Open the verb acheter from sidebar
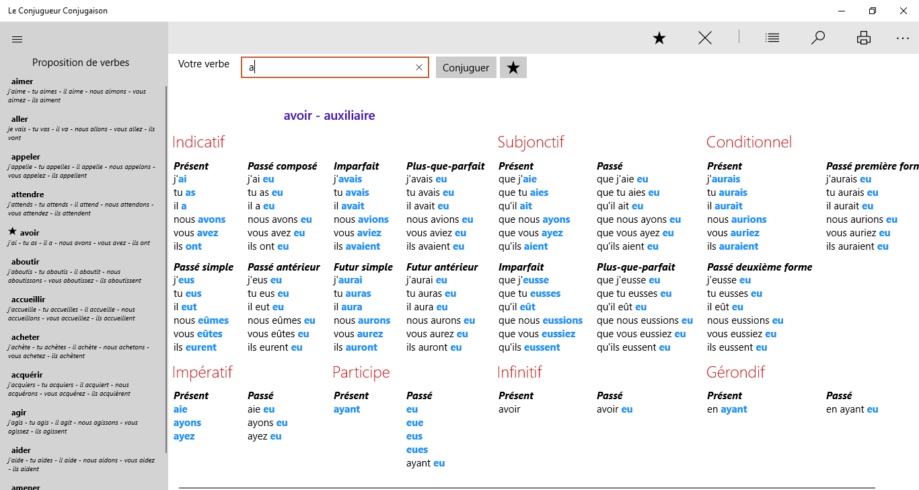The height and width of the screenshot is (490, 919). (x=26, y=337)
